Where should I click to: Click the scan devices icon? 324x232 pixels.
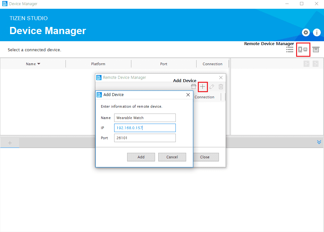click(194, 87)
